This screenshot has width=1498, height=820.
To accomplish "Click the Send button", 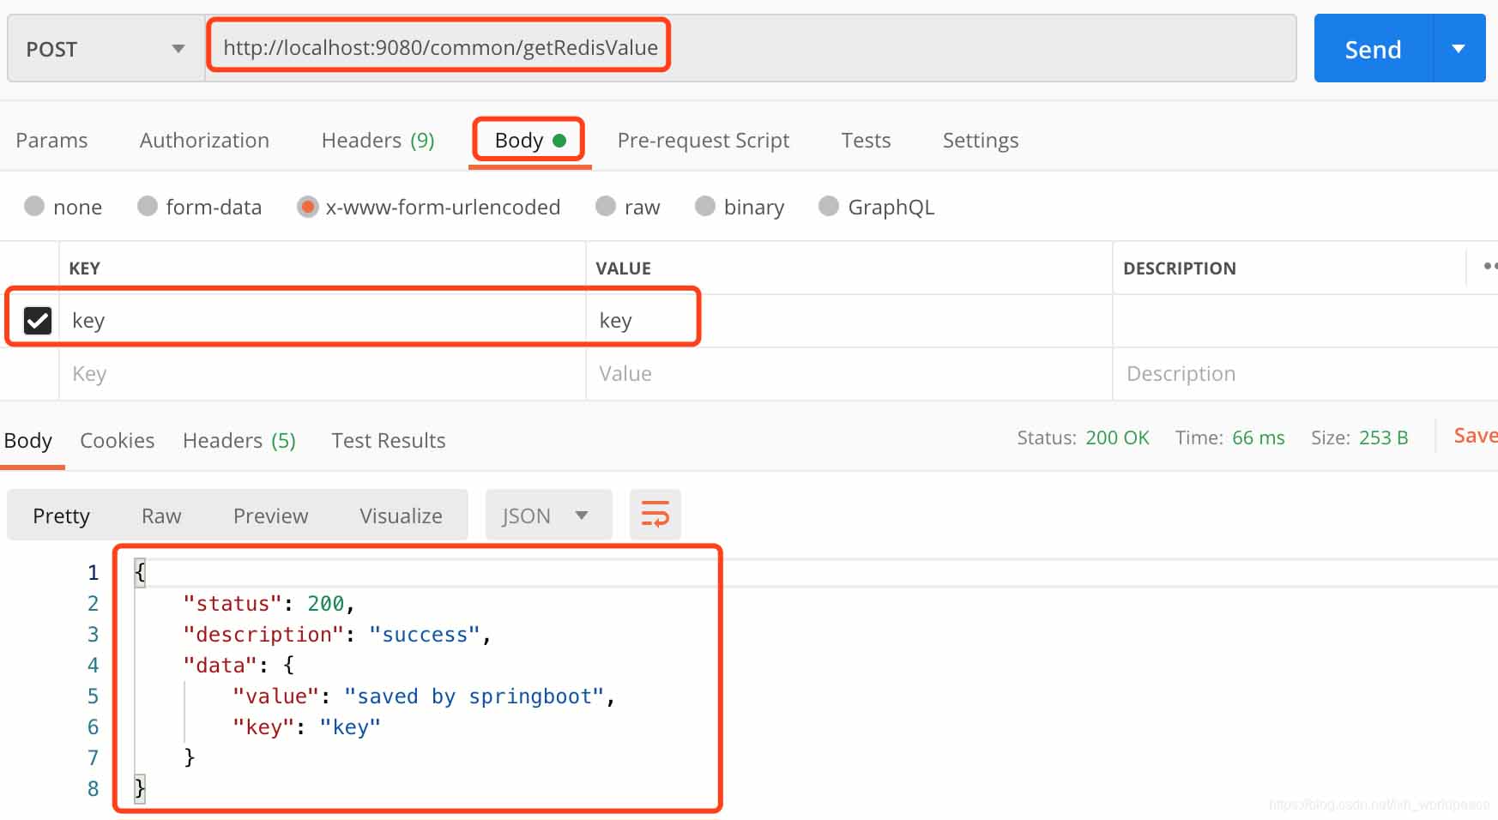I will pyautogui.click(x=1372, y=49).
